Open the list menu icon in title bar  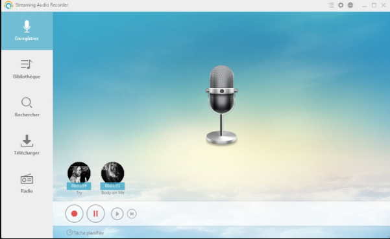point(331,5)
